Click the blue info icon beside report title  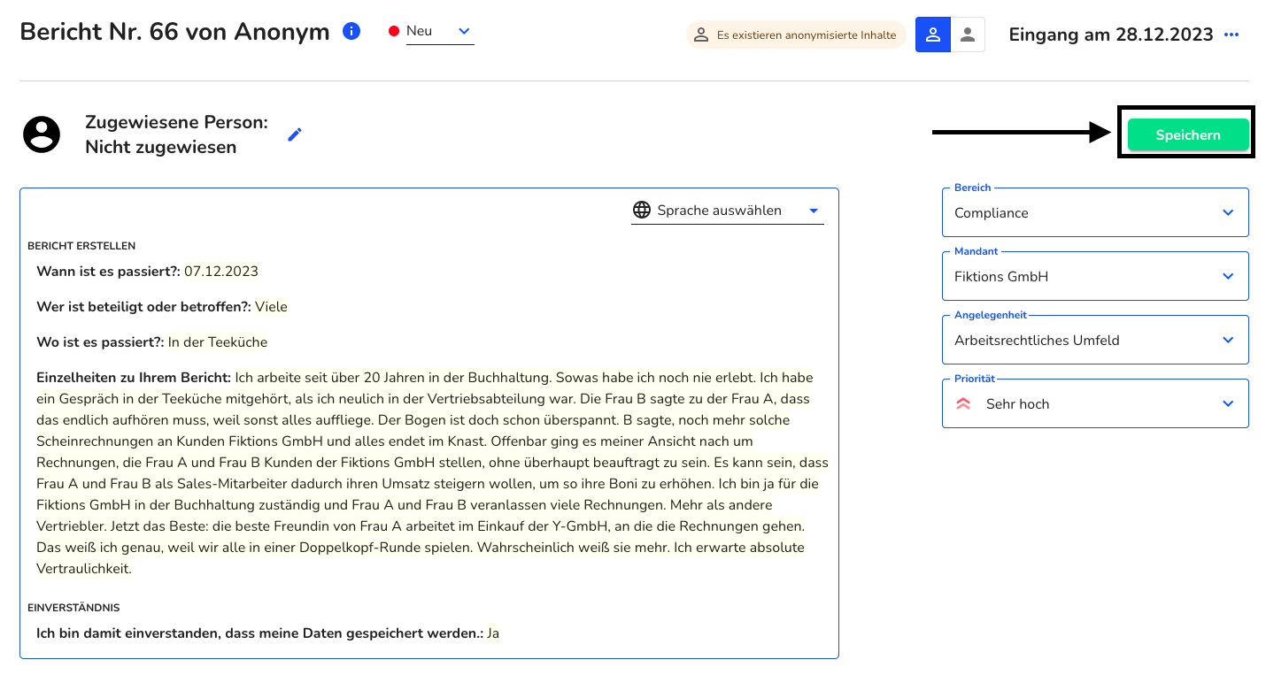[x=351, y=32]
